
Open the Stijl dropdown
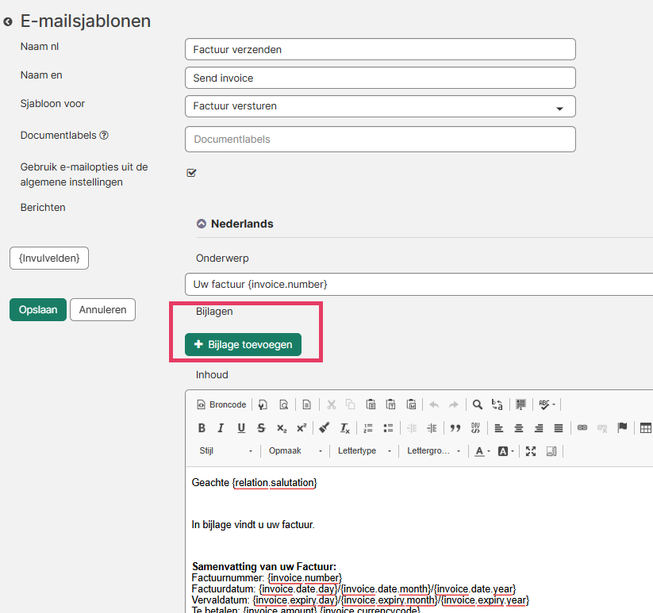(226, 451)
